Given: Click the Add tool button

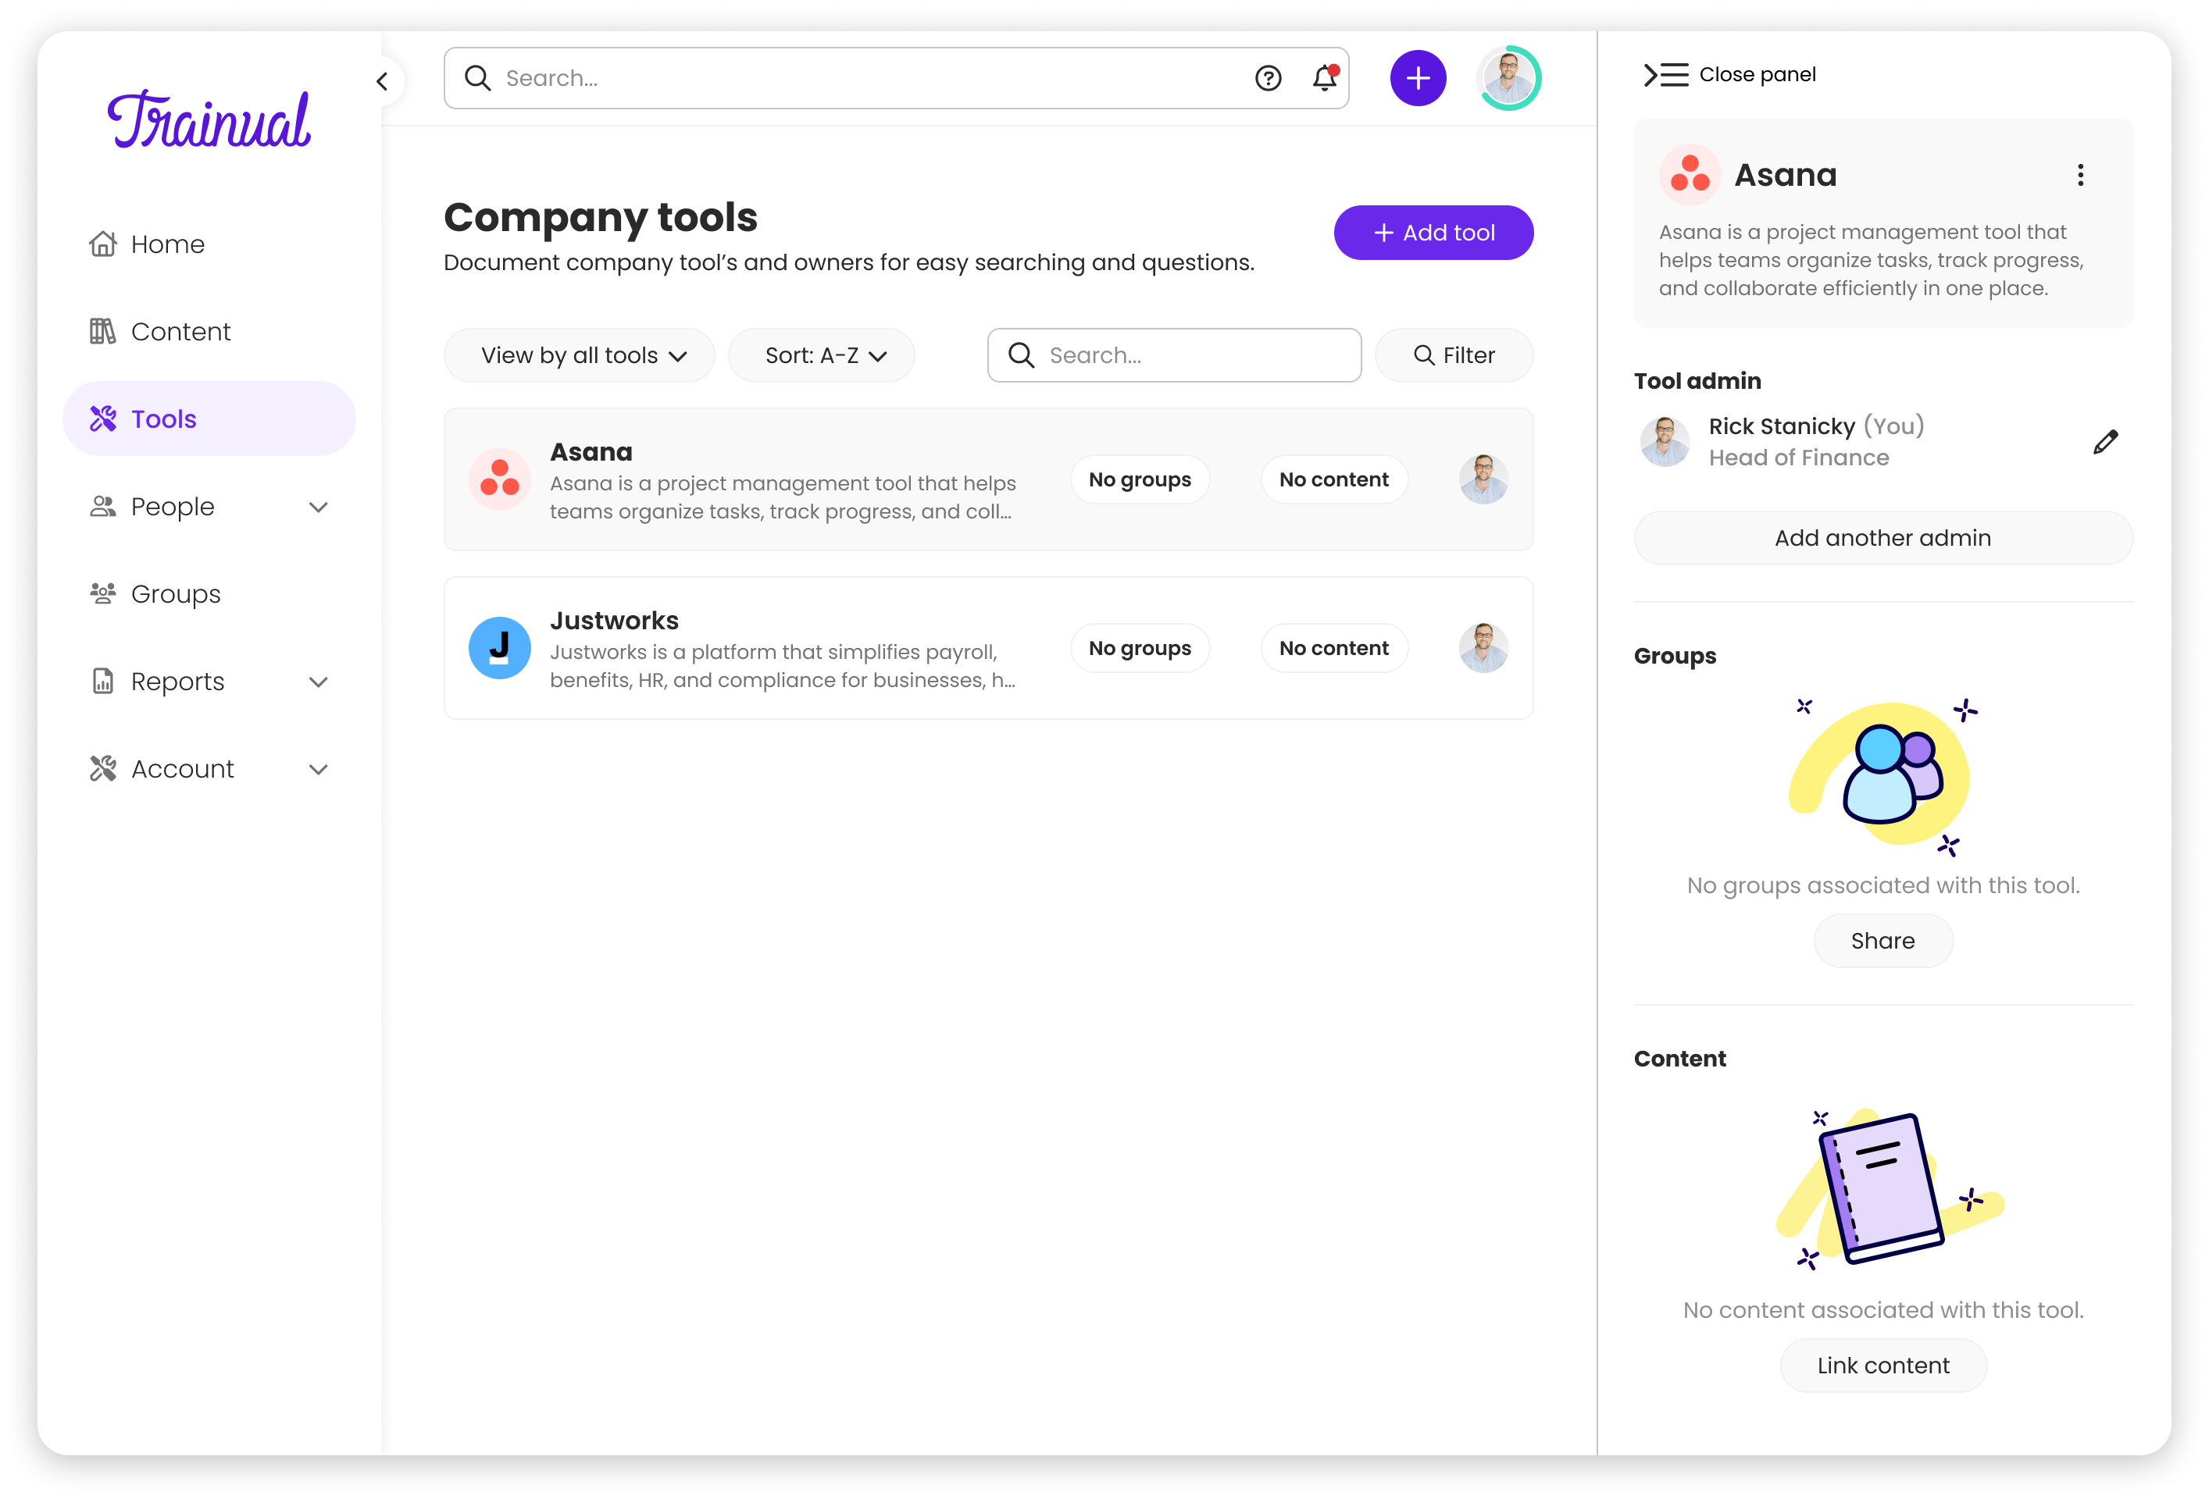Looking at the screenshot, I should click(x=1433, y=233).
